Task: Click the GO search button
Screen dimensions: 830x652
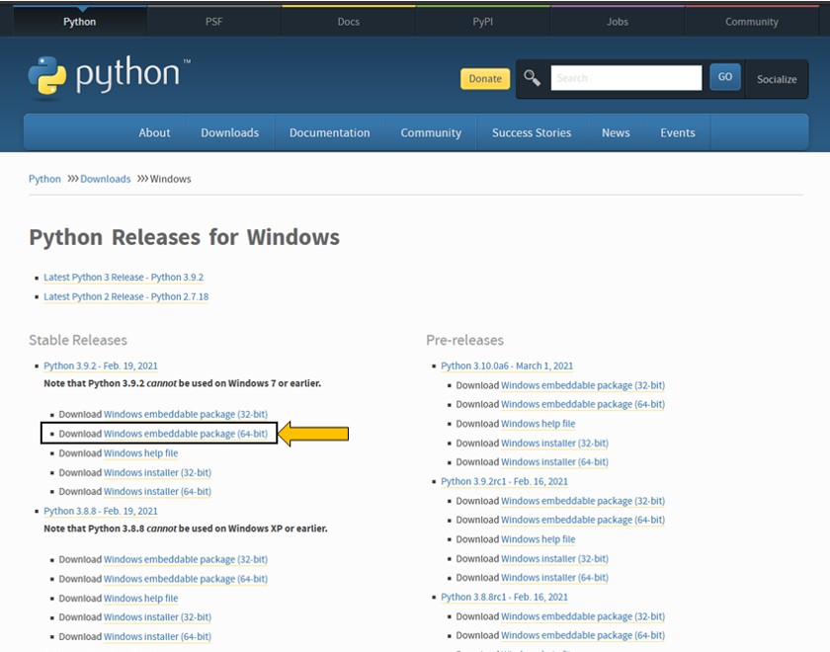Action: tap(725, 77)
